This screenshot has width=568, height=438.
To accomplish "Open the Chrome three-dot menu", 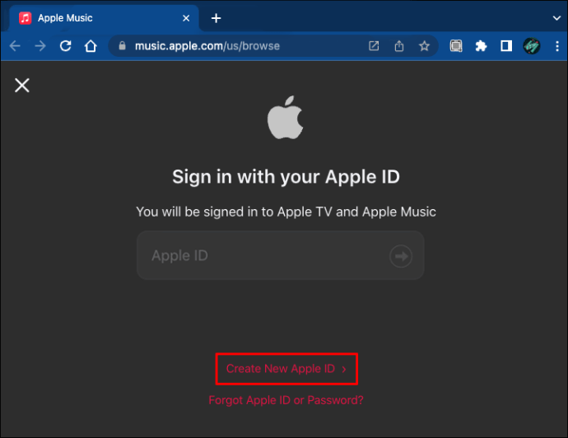I will (557, 46).
